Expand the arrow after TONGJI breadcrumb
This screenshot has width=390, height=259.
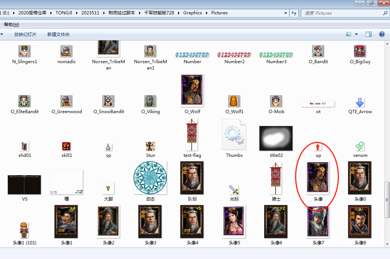[x=77, y=13]
